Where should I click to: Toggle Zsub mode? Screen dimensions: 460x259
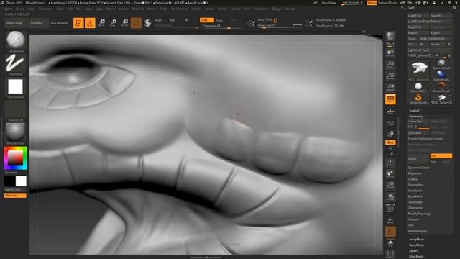tap(219, 20)
